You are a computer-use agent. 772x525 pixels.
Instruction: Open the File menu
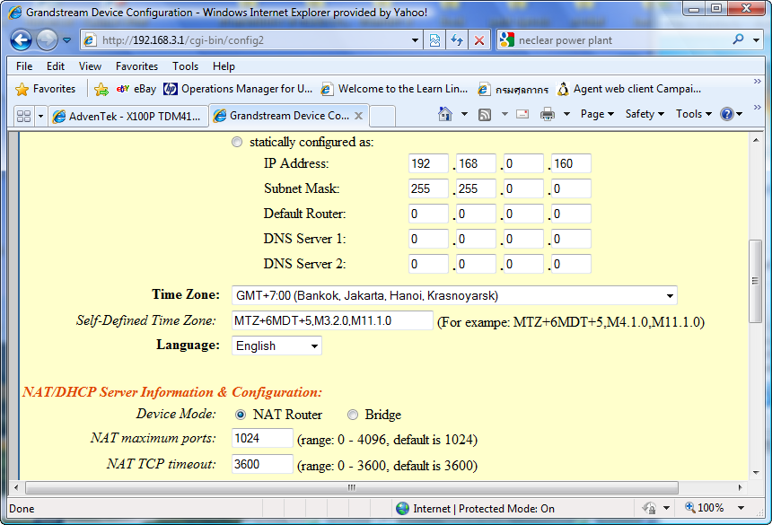coord(24,66)
